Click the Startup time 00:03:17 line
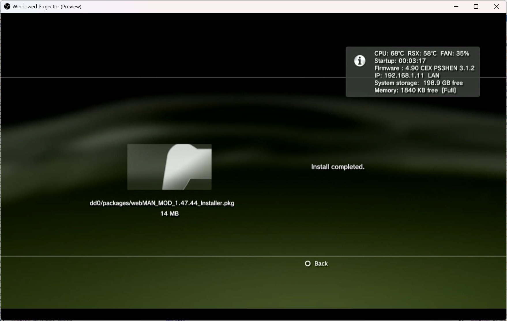The image size is (507, 321). (x=400, y=61)
